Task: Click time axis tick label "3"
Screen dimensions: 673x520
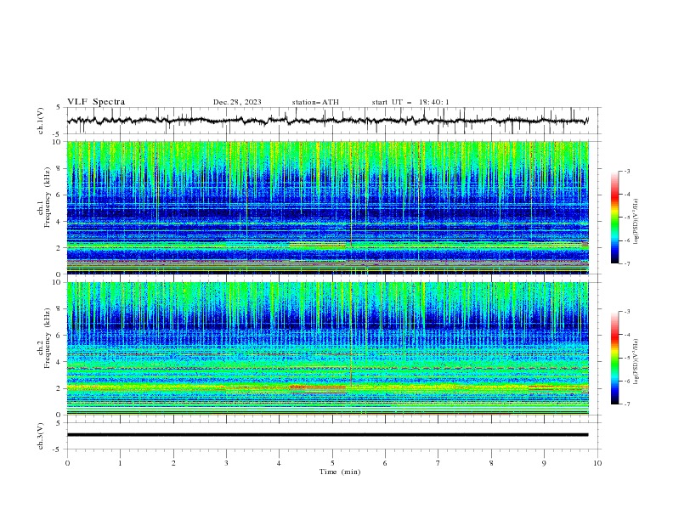Action: coord(226,463)
